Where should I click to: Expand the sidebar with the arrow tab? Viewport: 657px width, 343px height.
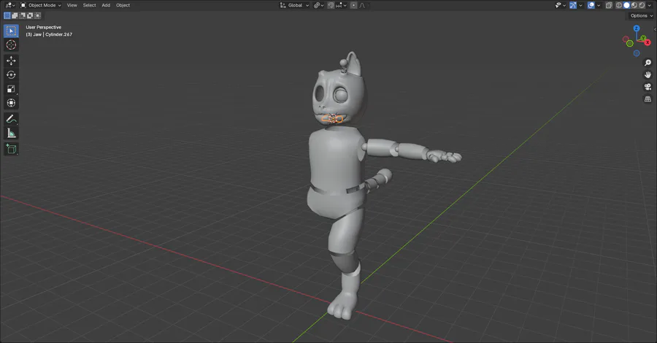[656, 29]
